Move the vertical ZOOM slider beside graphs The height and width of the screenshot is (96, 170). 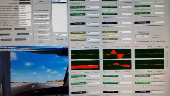tap(167, 59)
